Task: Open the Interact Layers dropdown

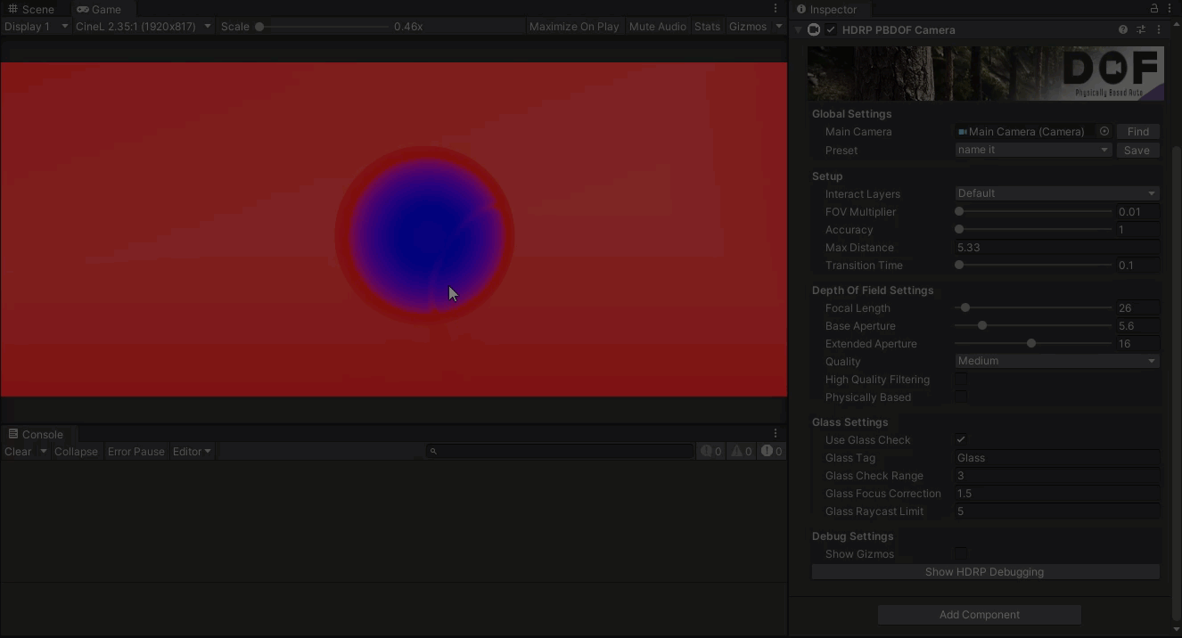Action: (x=1057, y=193)
